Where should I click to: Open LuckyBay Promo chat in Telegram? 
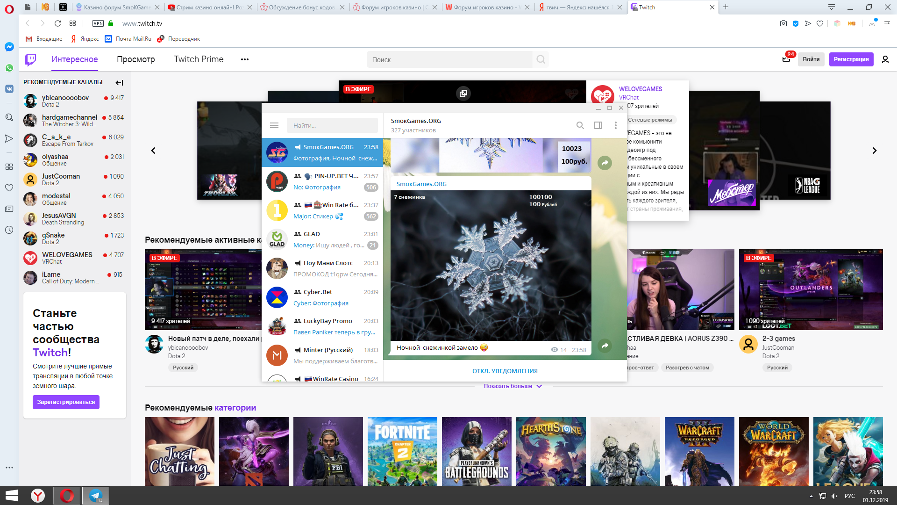click(322, 326)
